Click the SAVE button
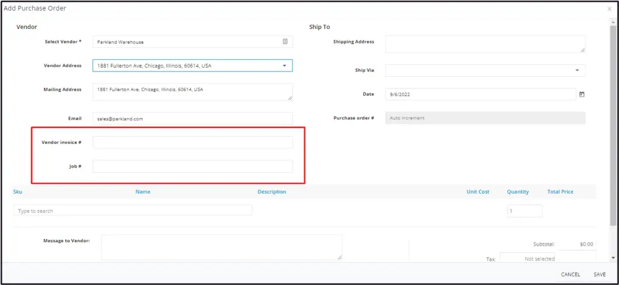This screenshot has height=285, width=619. click(x=599, y=274)
